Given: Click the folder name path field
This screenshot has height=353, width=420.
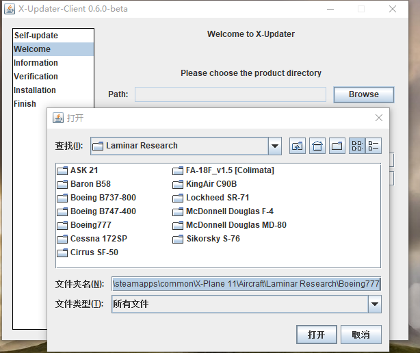Looking at the screenshot, I should pos(246,284).
